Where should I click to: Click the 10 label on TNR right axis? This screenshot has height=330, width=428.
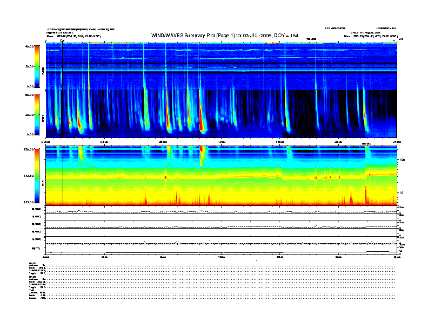402,193
